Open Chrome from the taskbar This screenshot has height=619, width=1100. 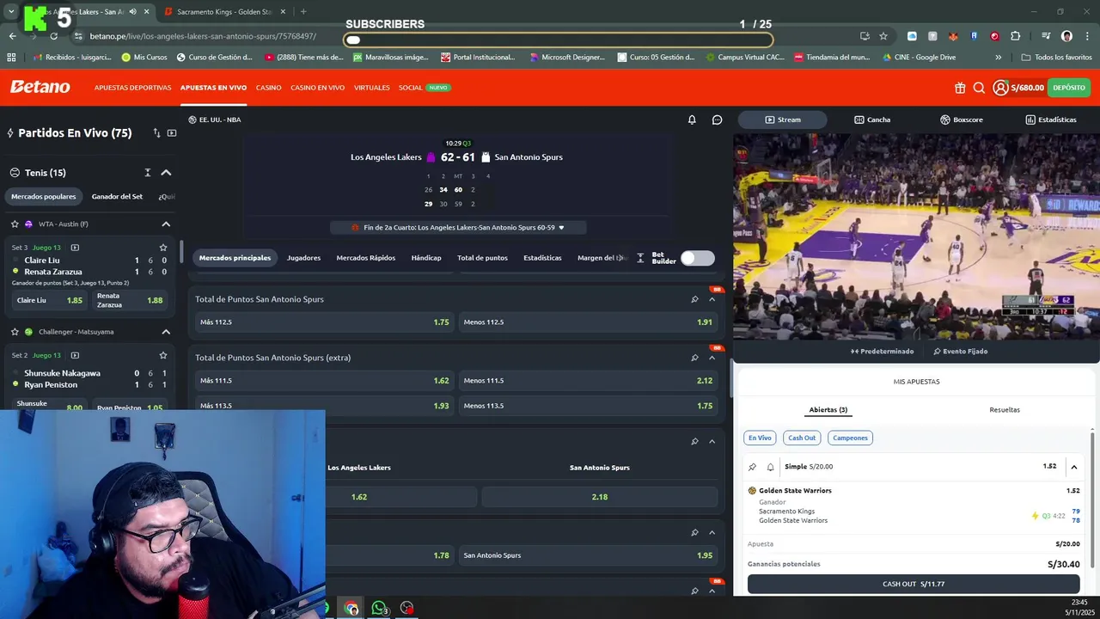pos(351,608)
